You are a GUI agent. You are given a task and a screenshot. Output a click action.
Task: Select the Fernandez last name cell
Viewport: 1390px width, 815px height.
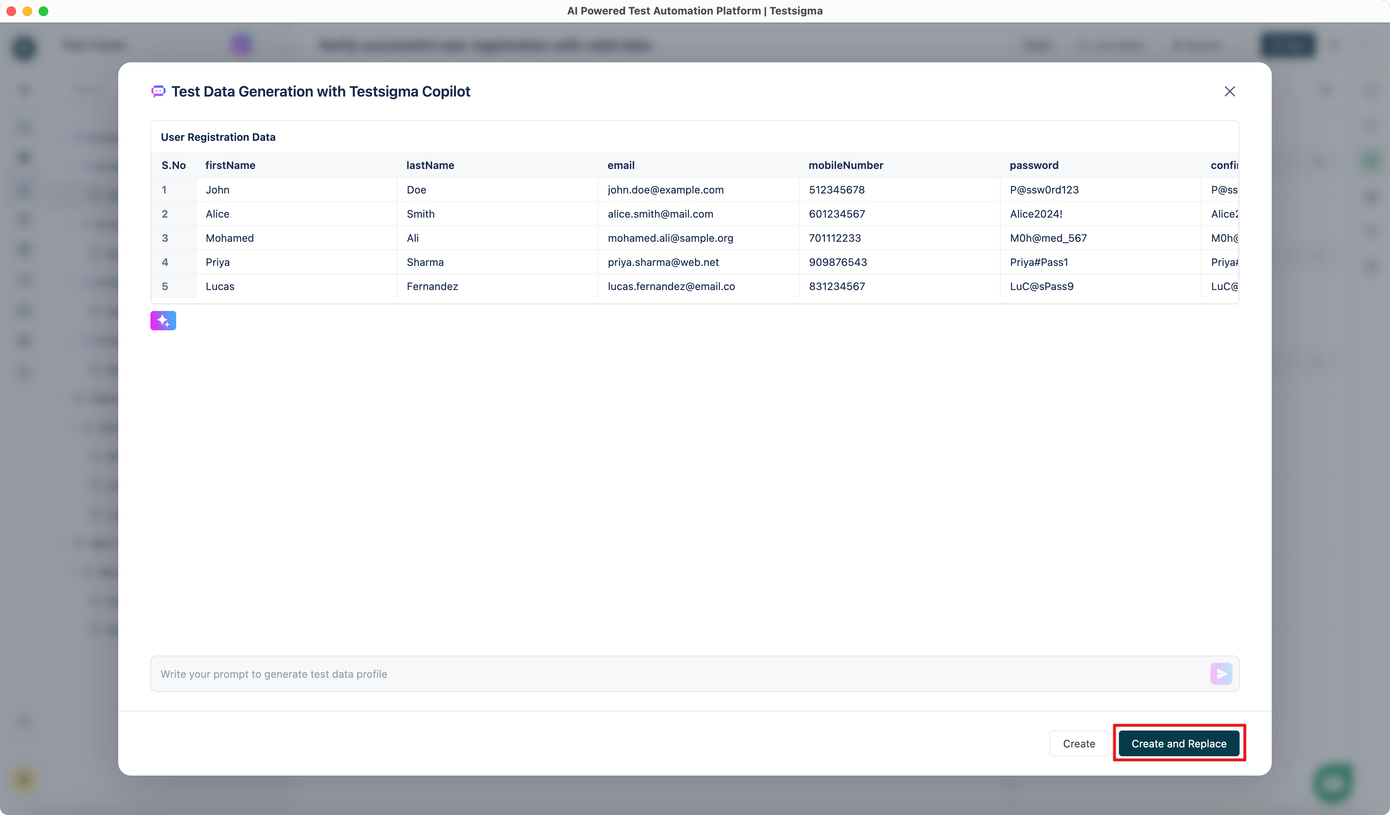pyautogui.click(x=432, y=286)
